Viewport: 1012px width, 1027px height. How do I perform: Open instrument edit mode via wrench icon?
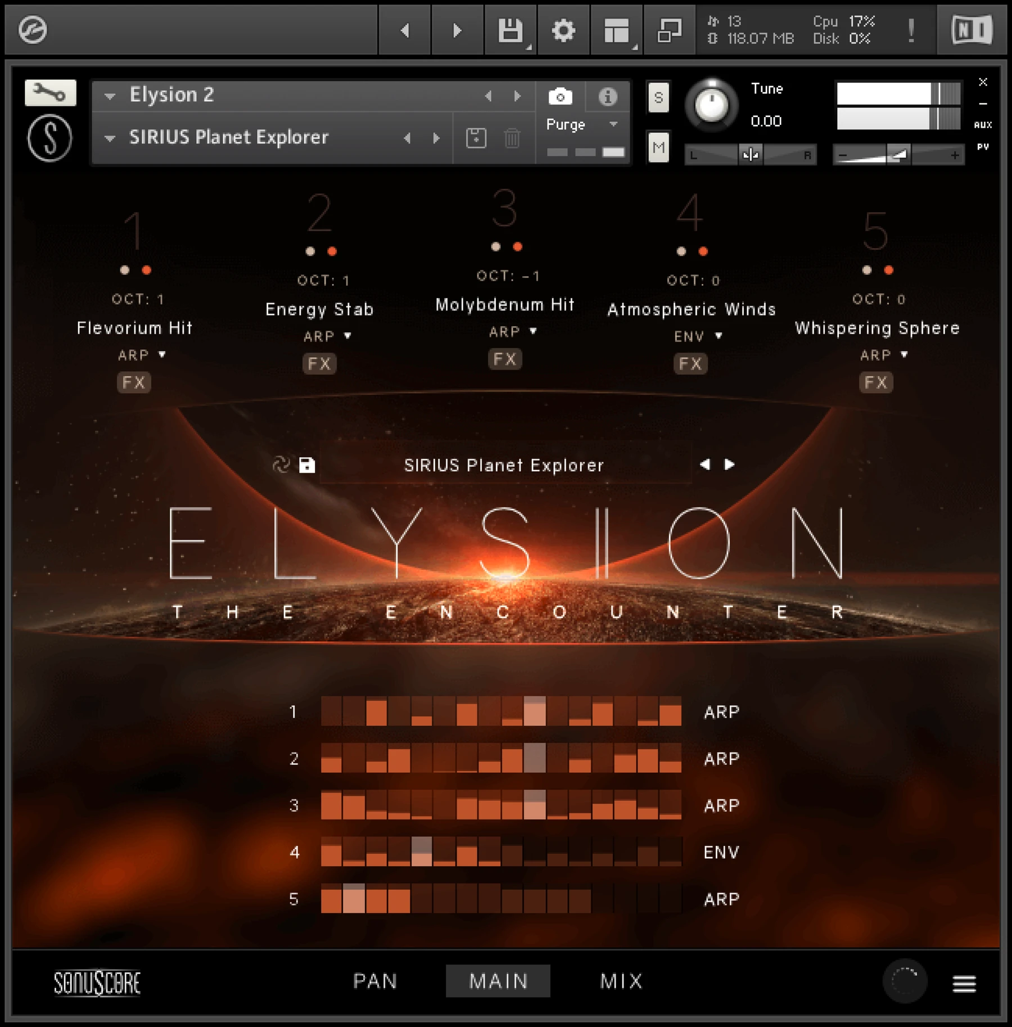(x=50, y=92)
